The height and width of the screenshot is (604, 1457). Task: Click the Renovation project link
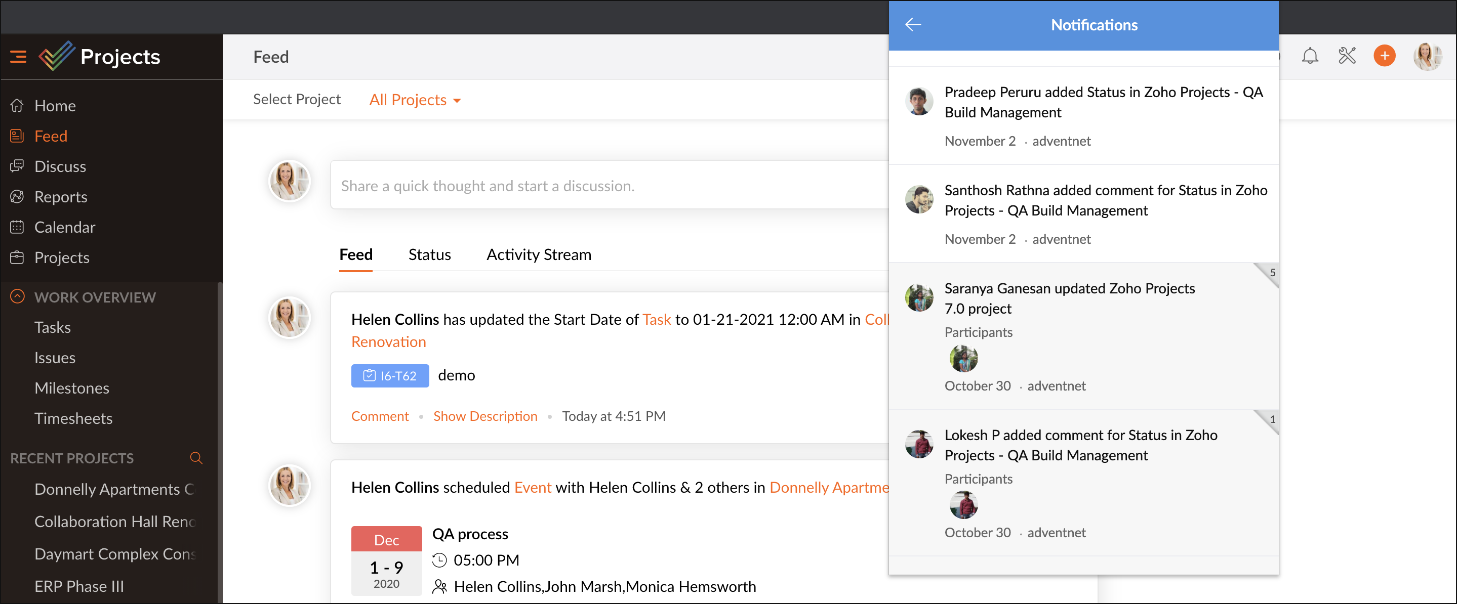(x=389, y=342)
